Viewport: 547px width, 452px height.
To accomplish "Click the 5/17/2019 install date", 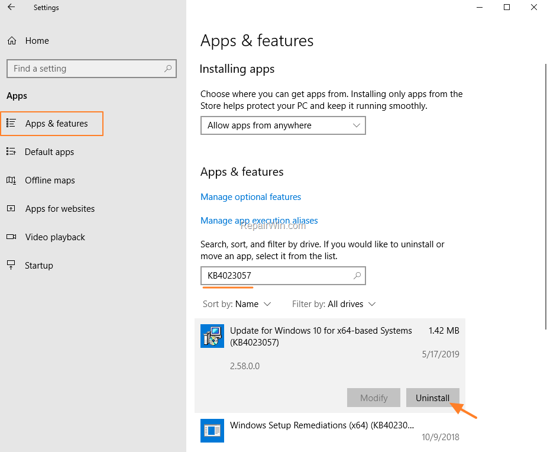I will pyautogui.click(x=440, y=354).
